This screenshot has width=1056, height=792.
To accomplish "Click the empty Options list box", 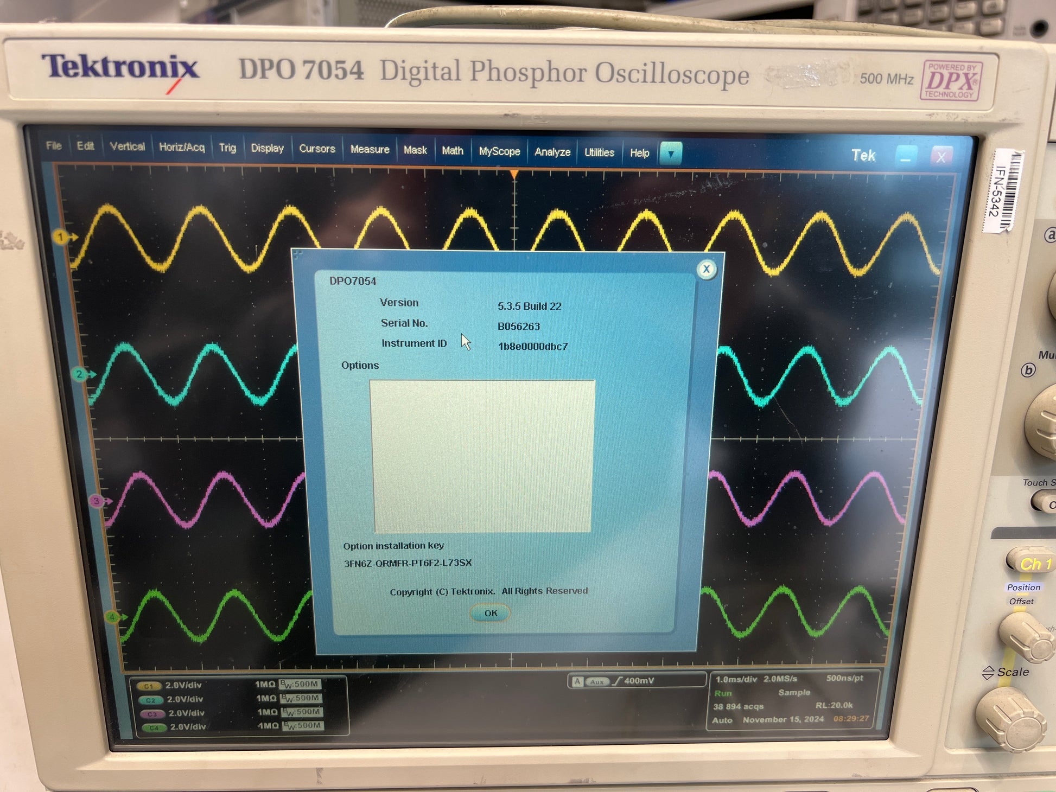I will pyautogui.click(x=482, y=456).
